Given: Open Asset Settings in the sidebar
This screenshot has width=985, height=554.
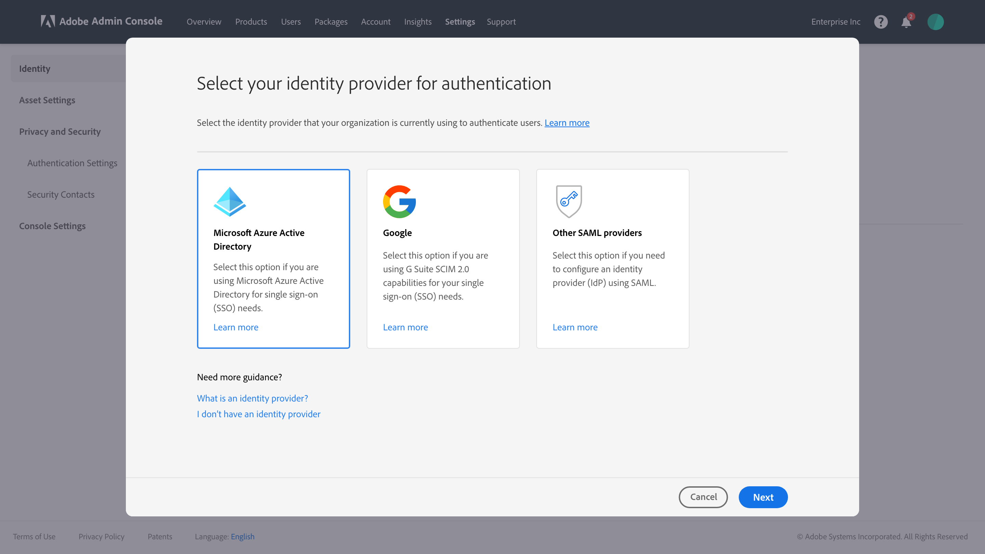Looking at the screenshot, I should click(47, 100).
